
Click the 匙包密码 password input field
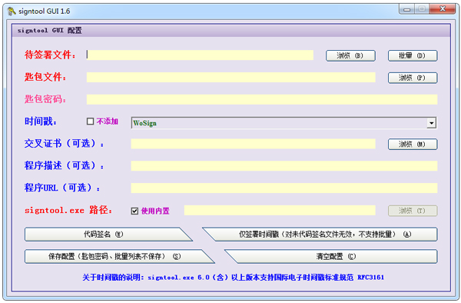262,99
